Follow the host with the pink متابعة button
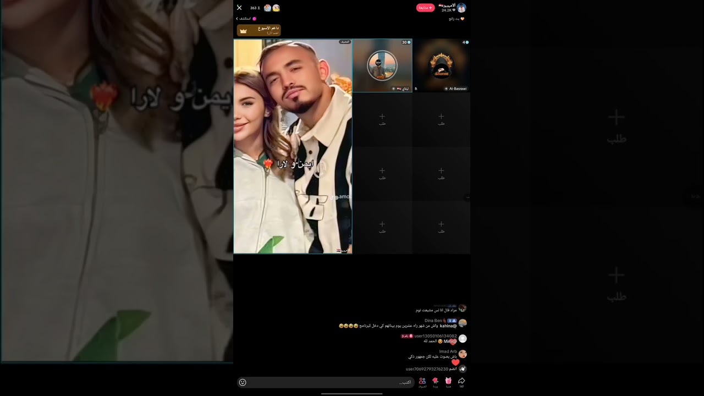This screenshot has width=704, height=396. tap(425, 8)
